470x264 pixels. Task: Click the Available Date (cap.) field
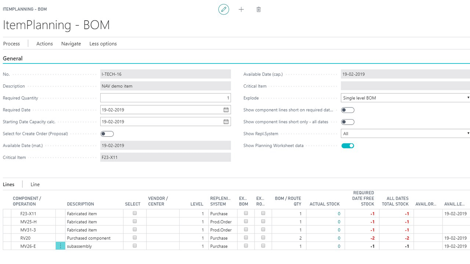tap(405, 74)
